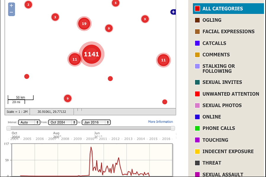The image size is (266, 177).
Task: Expand the blue plus layer switcher
Action: [x=173, y=12]
